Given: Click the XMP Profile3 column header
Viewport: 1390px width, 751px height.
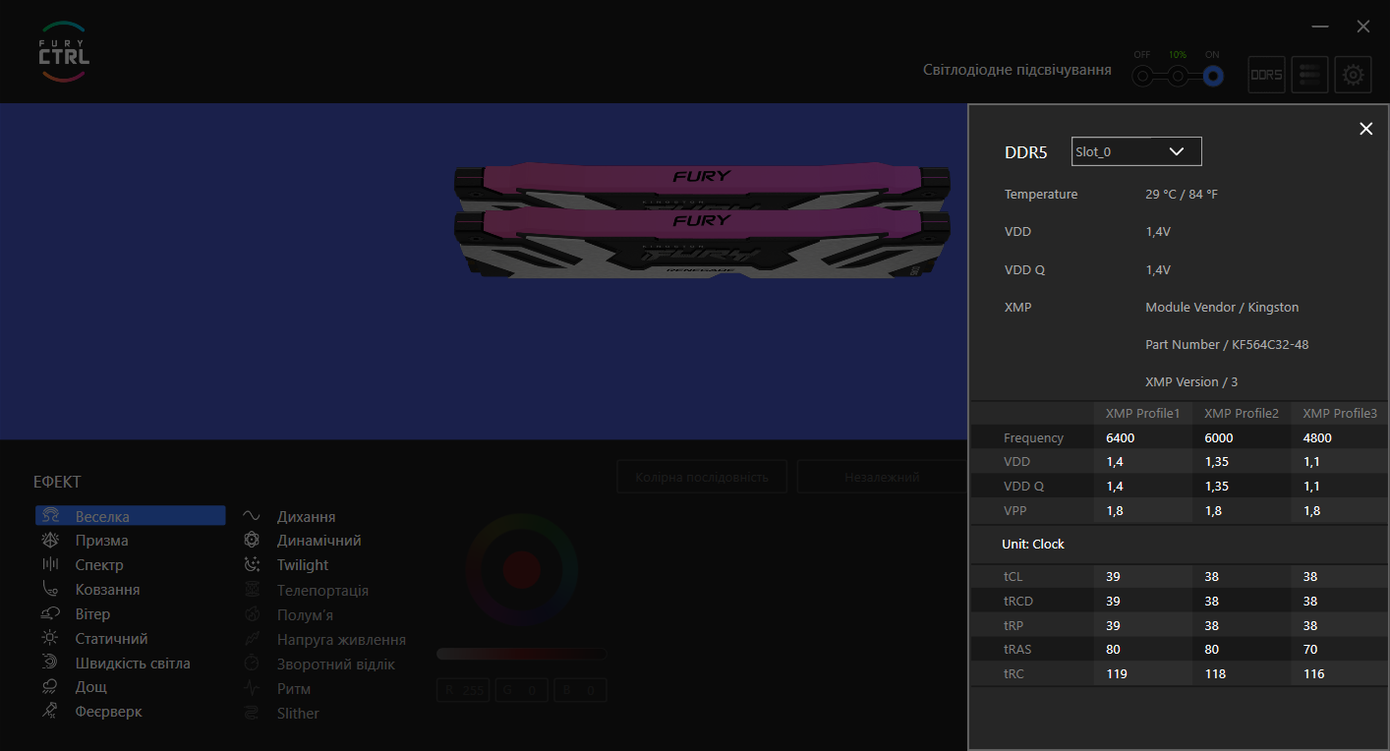Looking at the screenshot, I should (x=1340, y=413).
